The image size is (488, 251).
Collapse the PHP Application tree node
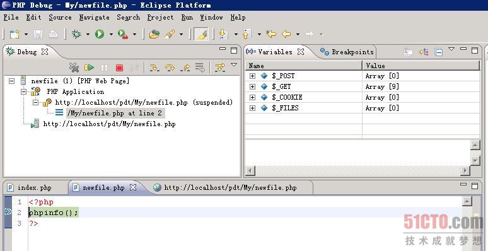24,91
